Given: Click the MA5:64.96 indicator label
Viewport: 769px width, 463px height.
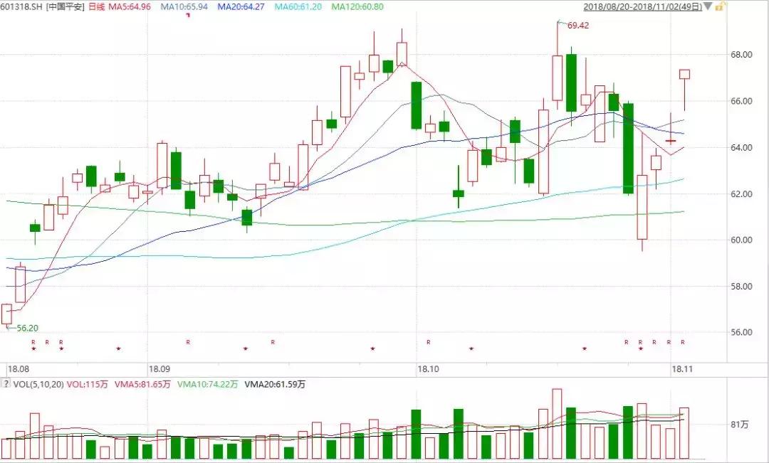Looking at the screenshot, I should tap(129, 7).
